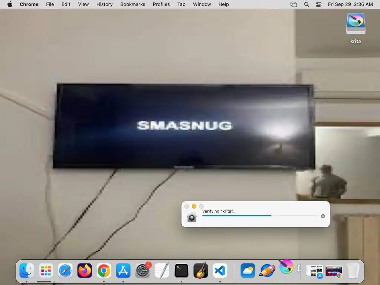Screen dimensions: 380x285
Task: Open Spotlight search in menu bar
Action: click(306, 4)
